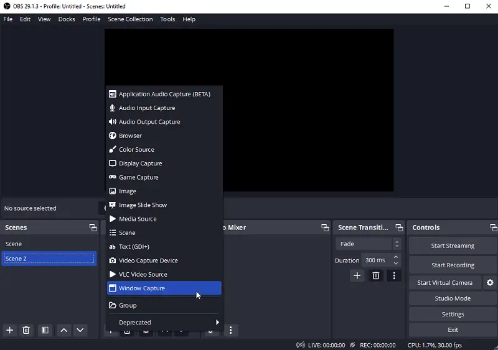Viewport: 498px width, 350px height.
Task: Enable Studio Mode
Action: (453, 298)
